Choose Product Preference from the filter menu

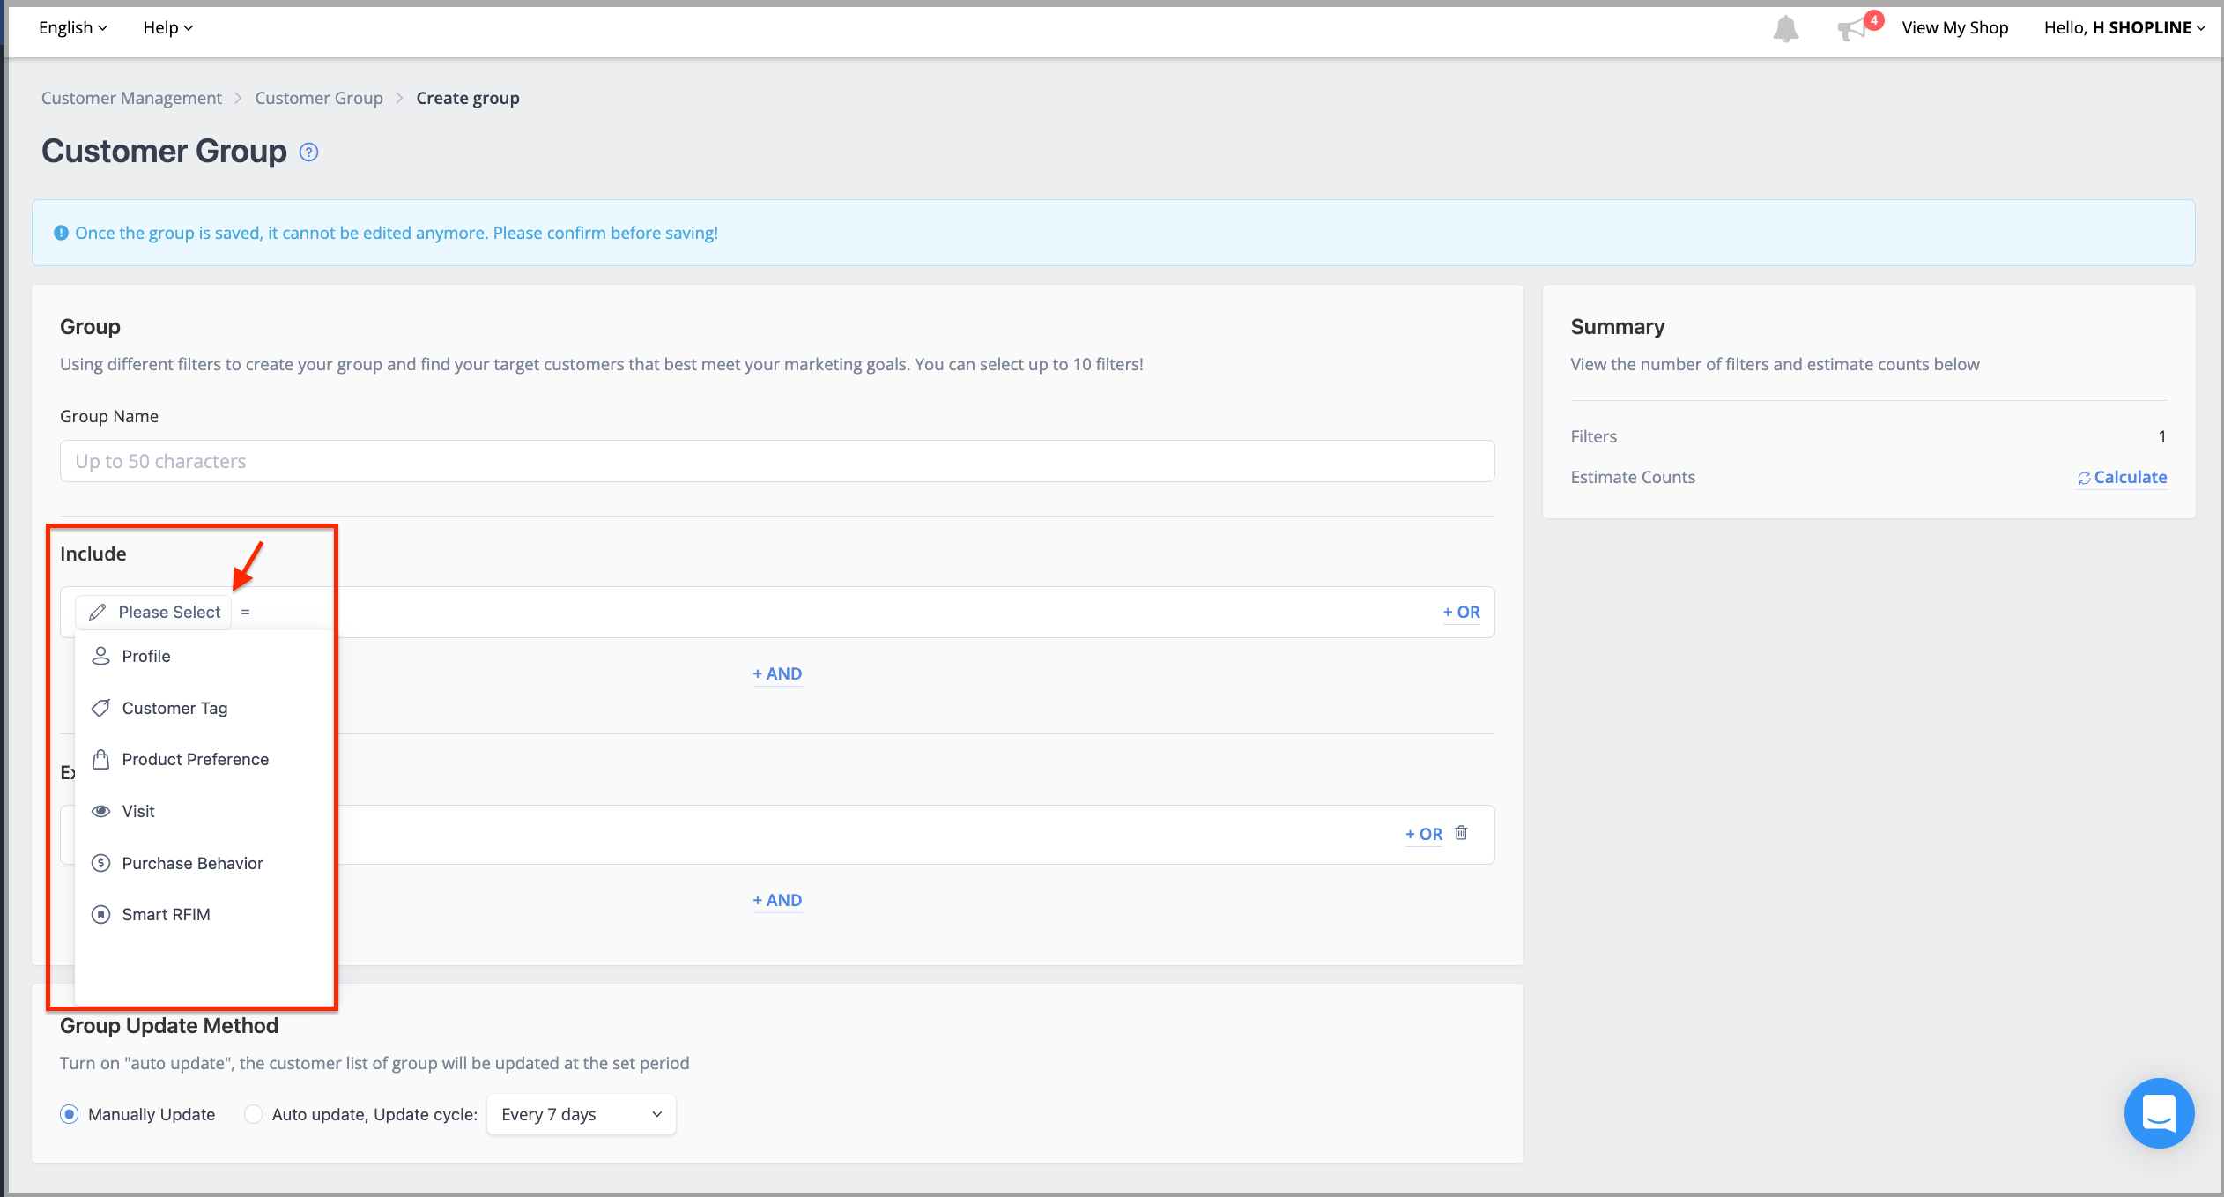click(204, 759)
